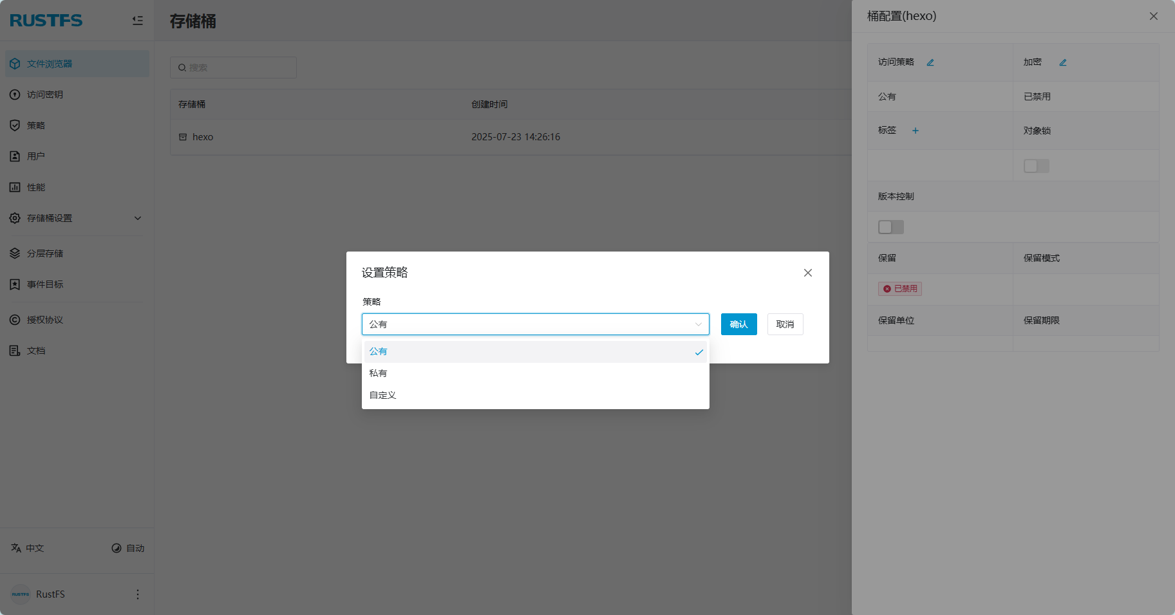Open 访问密钥 in the sidebar
Screen dimensions: 1175x615
[45, 95]
